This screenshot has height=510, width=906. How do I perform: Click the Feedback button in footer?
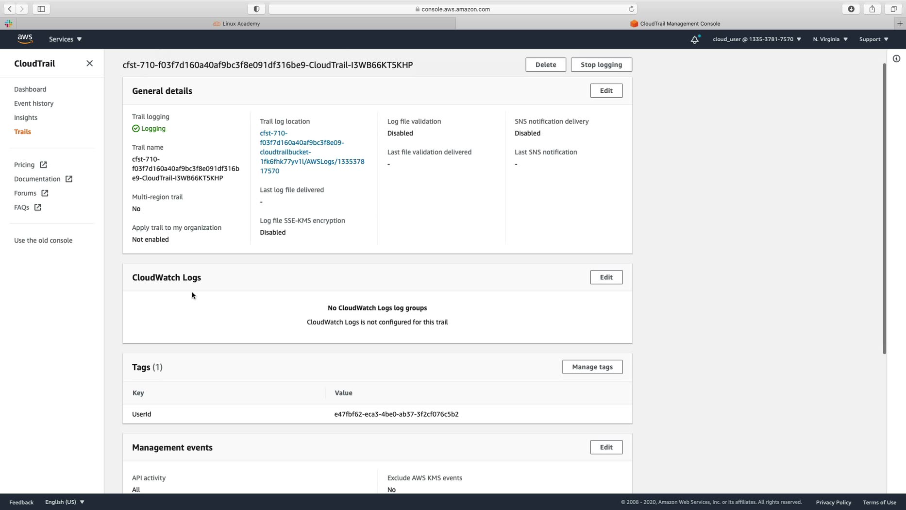[x=21, y=502]
